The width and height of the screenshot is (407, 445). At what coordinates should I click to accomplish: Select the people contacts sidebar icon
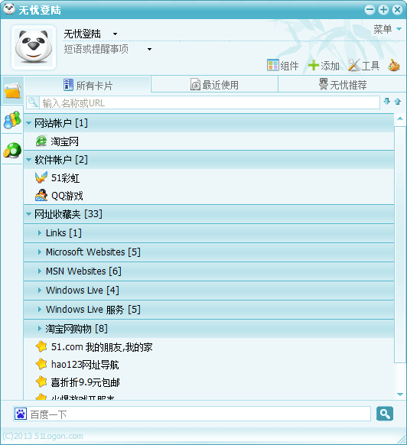[x=12, y=119]
